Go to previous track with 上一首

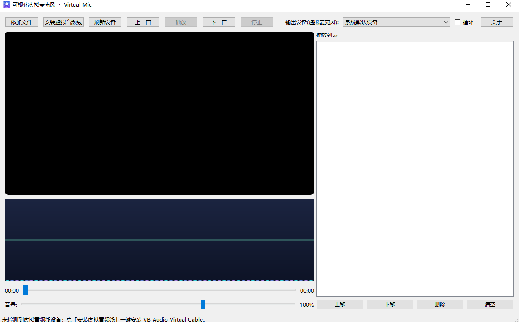pos(143,22)
